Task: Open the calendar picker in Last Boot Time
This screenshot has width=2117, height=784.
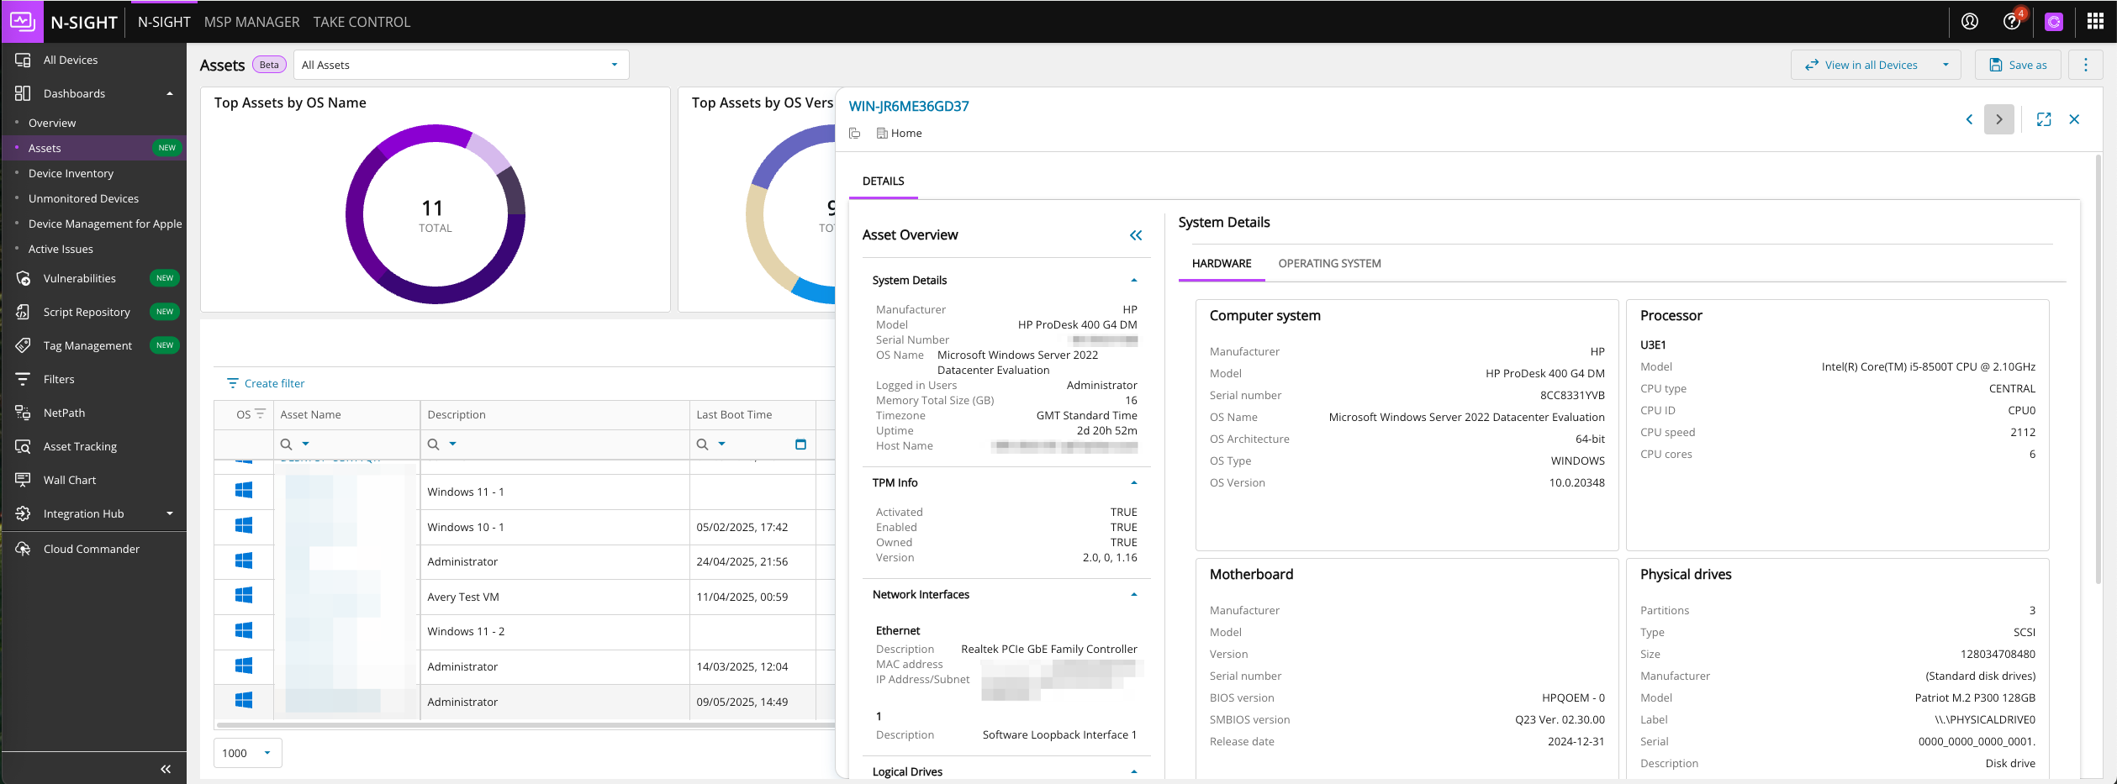Action: 800,444
